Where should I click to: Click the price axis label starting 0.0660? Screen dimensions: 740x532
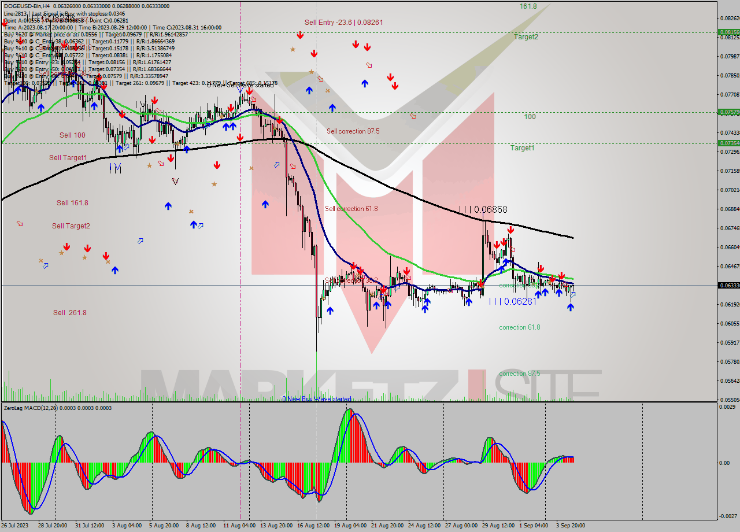[x=730, y=247]
